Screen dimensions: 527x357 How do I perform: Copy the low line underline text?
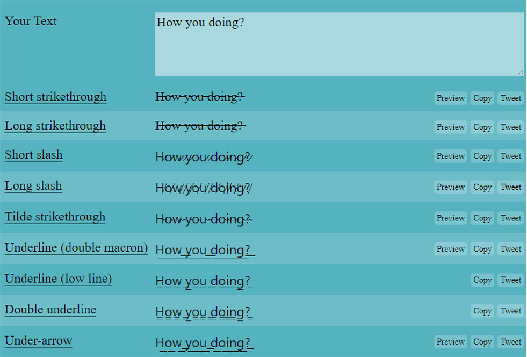(x=482, y=280)
